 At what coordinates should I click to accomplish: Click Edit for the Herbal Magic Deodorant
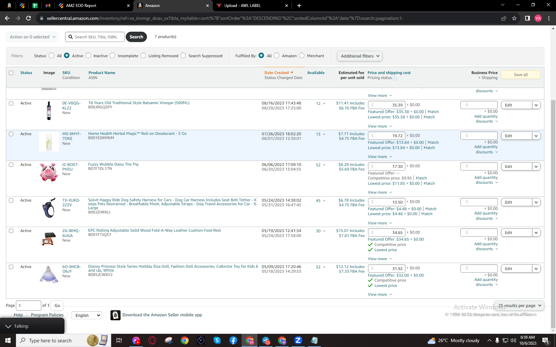tap(517, 136)
